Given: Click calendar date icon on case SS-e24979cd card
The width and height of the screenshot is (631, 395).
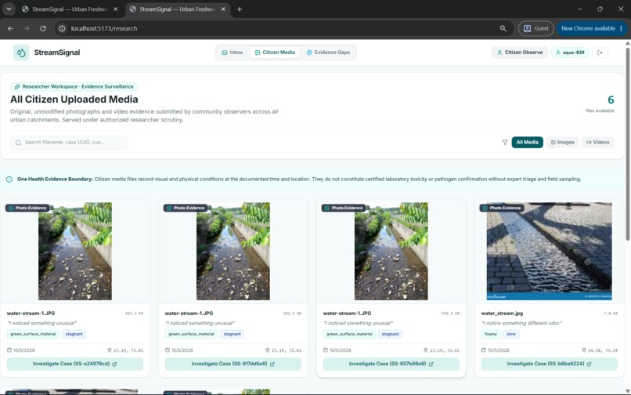Looking at the screenshot, I should (9, 350).
